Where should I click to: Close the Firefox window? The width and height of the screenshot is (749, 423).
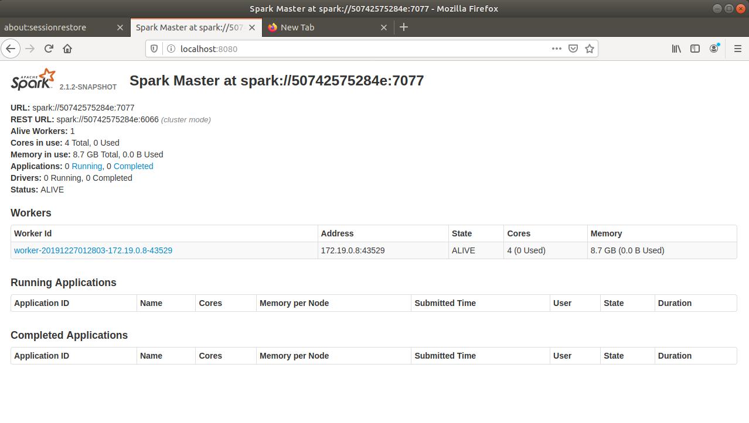[740, 8]
